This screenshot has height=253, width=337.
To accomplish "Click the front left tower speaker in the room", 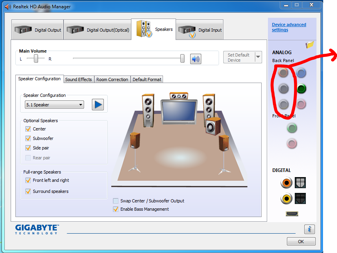I will (x=148, y=110).
